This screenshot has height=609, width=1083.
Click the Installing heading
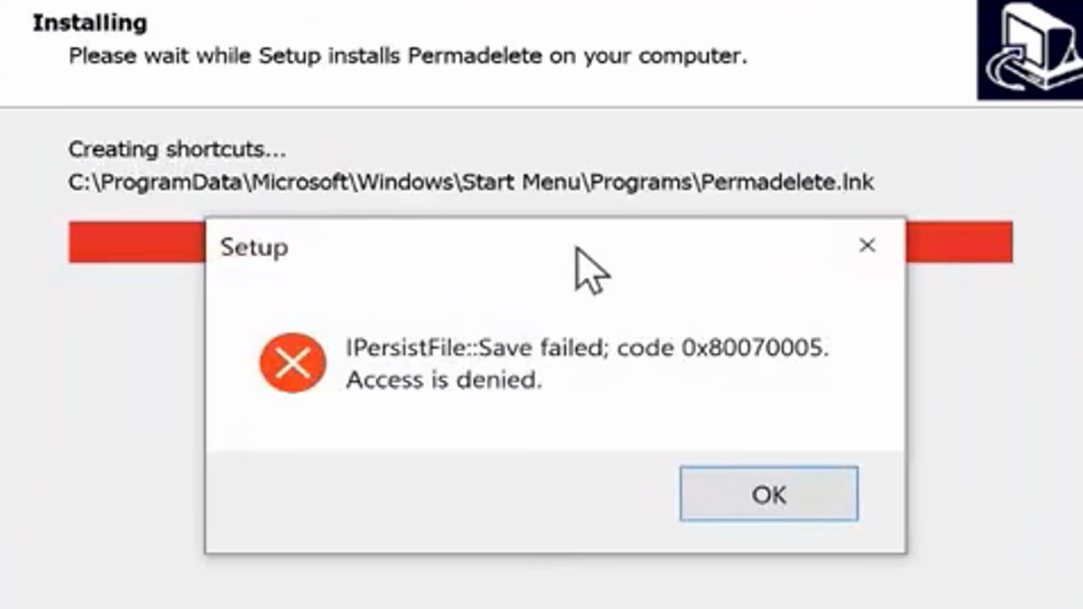coord(90,23)
